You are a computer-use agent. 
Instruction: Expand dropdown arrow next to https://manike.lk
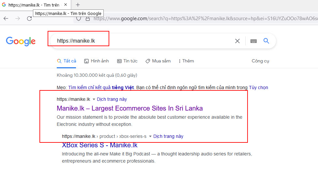coord(94,99)
